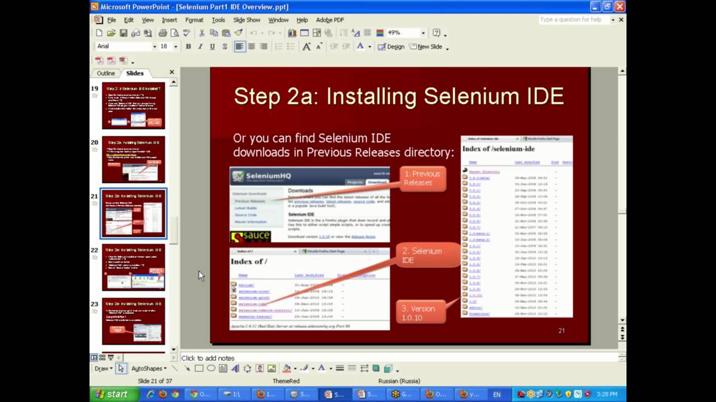
Task: Click the New Slide button
Action: (426, 46)
